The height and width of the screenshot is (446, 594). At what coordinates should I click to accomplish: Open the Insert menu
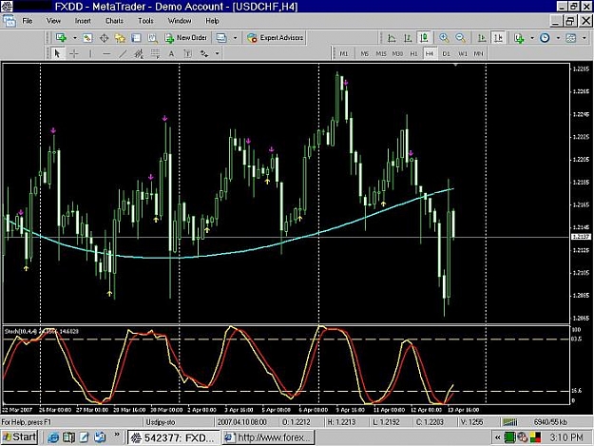pyautogui.click(x=83, y=21)
